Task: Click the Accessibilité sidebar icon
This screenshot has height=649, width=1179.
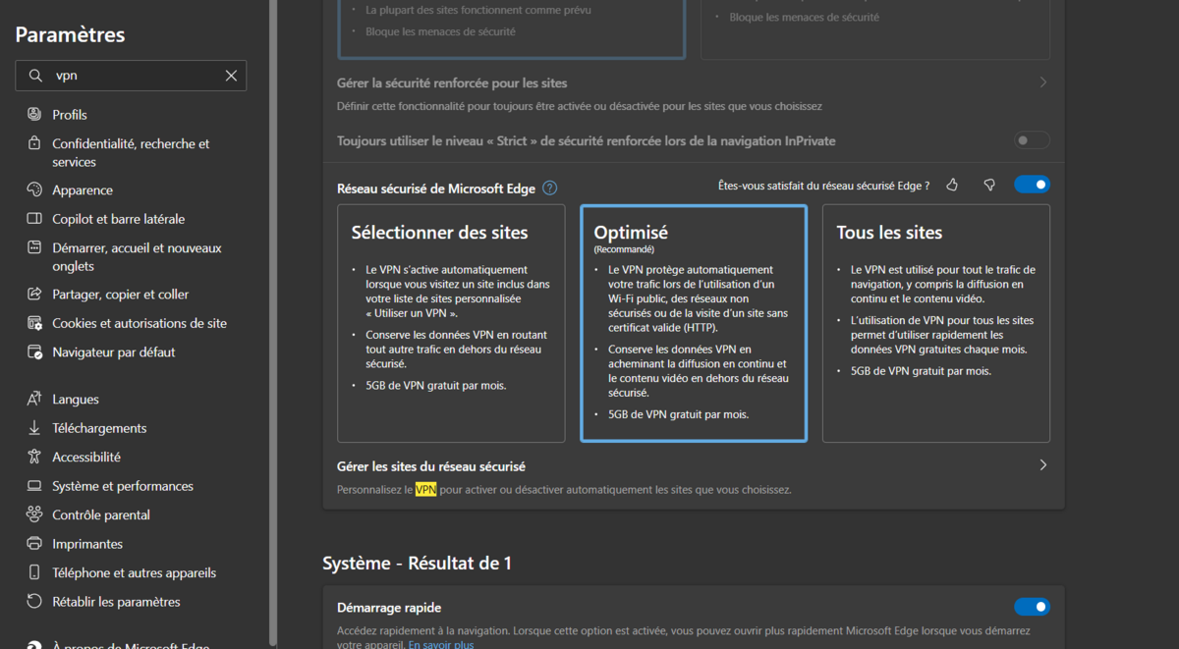Action: [x=34, y=458]
